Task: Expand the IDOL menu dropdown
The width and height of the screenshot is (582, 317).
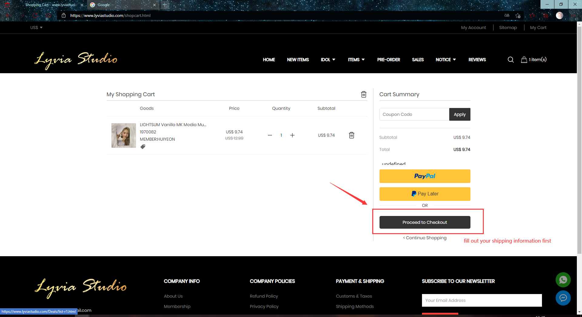Action: tap(328, 60)
